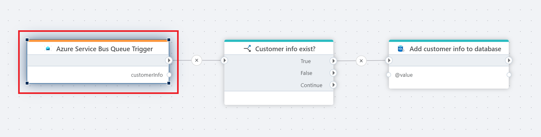This screenshot has width=541, height=137.
Task: Select the Azure Service Bus Queue Trigger title
Action: (105, 49)
